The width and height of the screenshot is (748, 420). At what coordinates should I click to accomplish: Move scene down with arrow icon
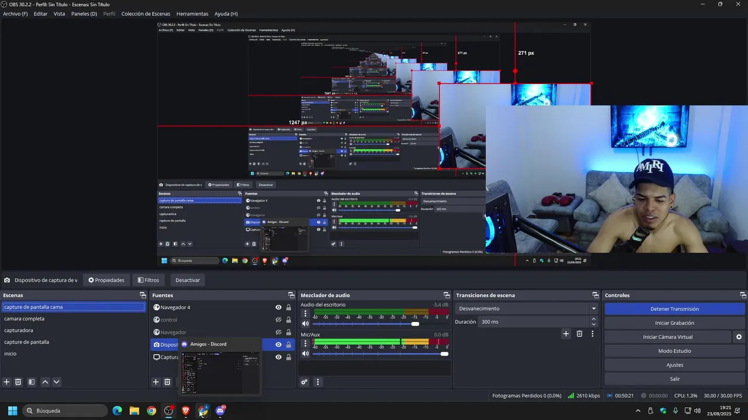pos(56,382)
